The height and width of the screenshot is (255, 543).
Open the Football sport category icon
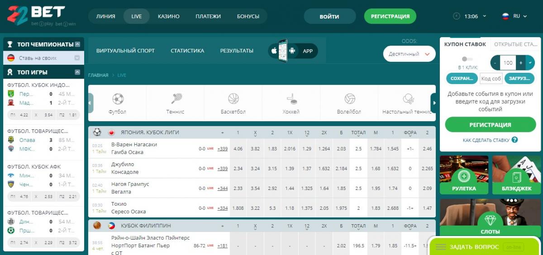(x=118, y=99)
